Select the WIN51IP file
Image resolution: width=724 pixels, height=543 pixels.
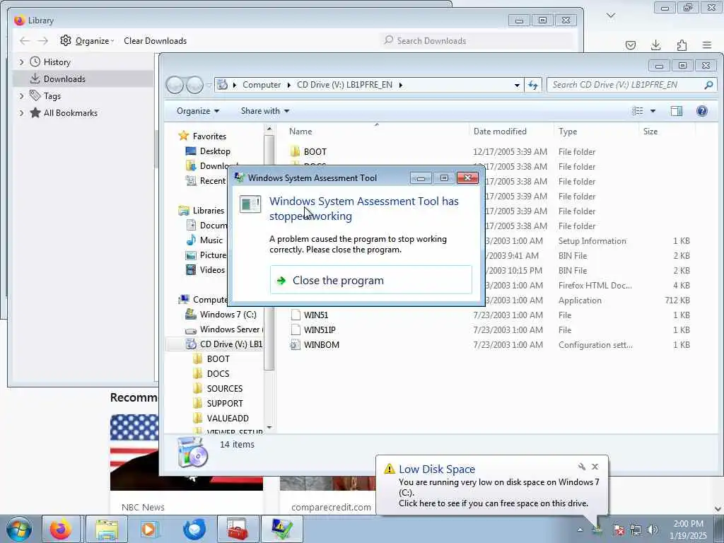click(320, 329)
